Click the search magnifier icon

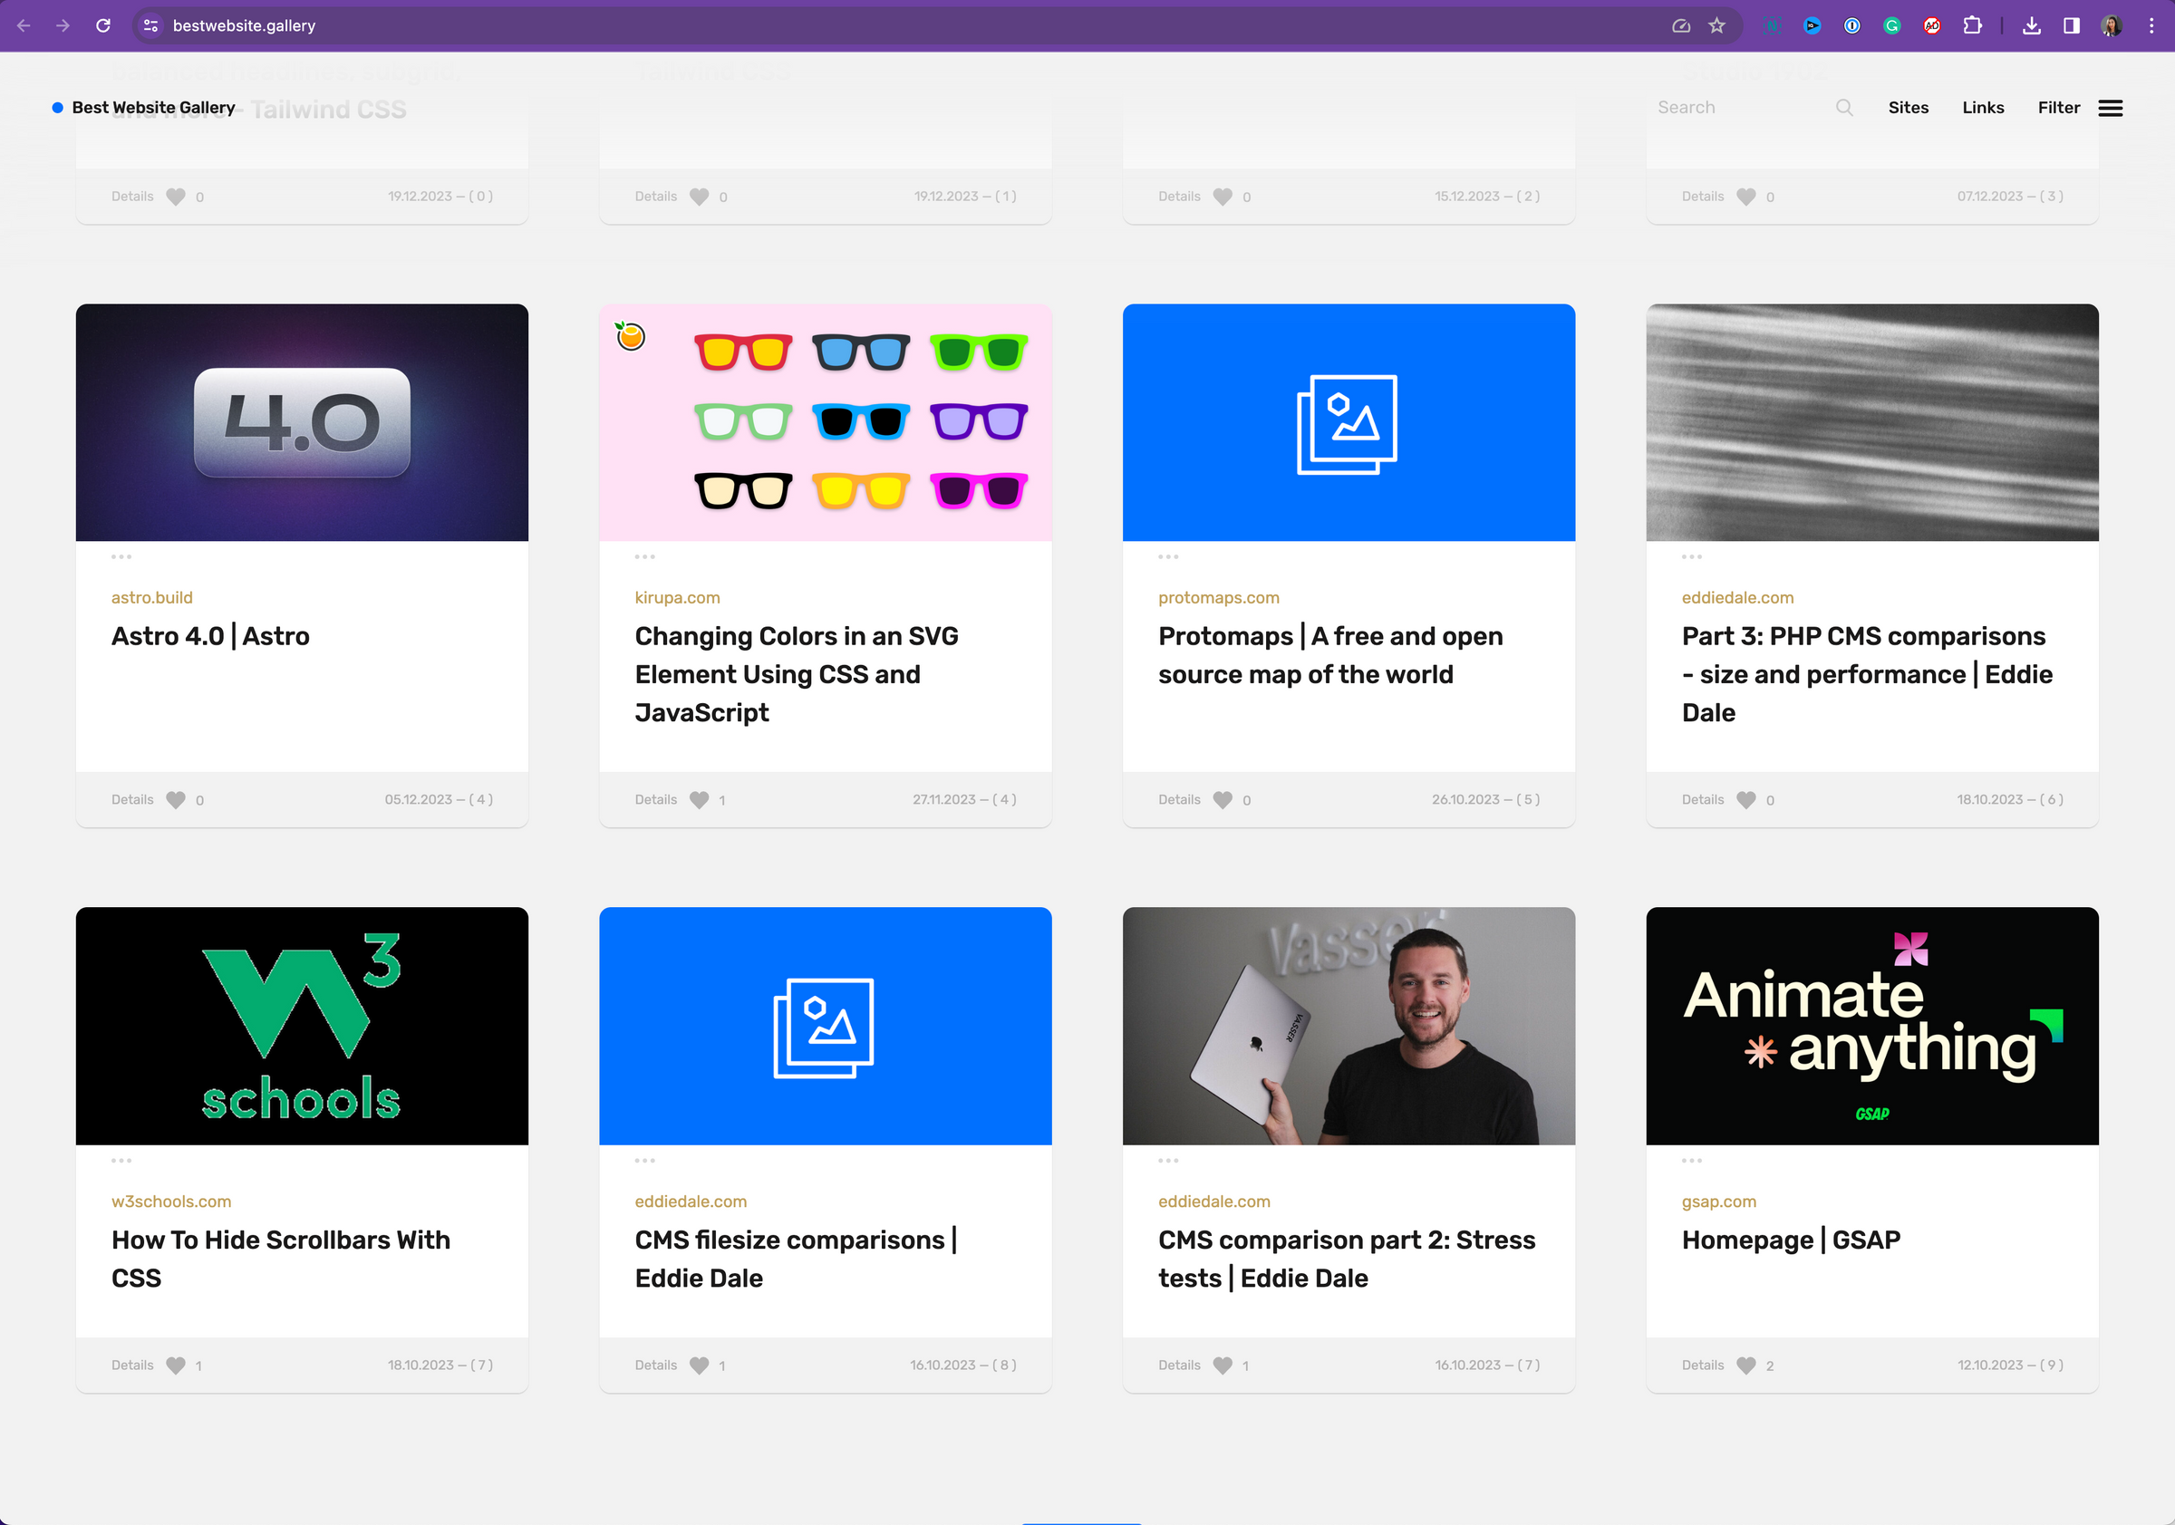(x=1844, y=107)
